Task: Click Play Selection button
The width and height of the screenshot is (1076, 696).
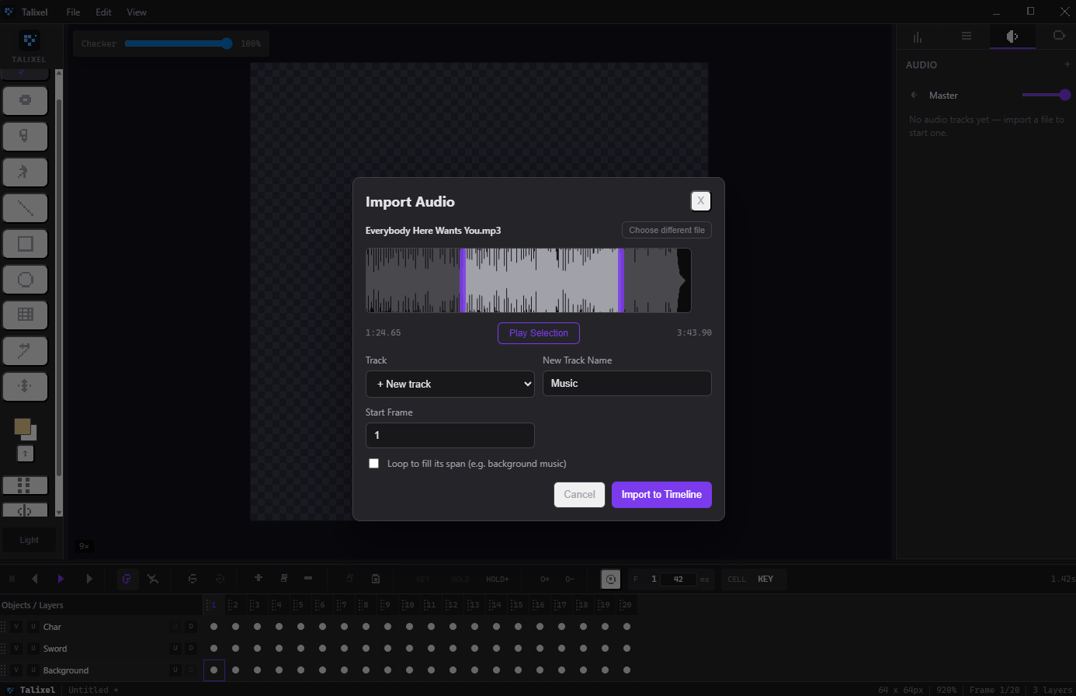Action: pyautogui.click(x=539, y=333)
